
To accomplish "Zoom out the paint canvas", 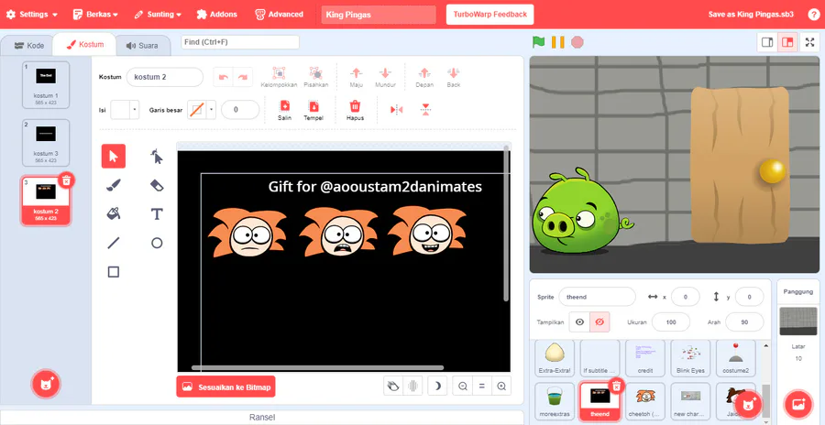I will (x=463, y=387).
